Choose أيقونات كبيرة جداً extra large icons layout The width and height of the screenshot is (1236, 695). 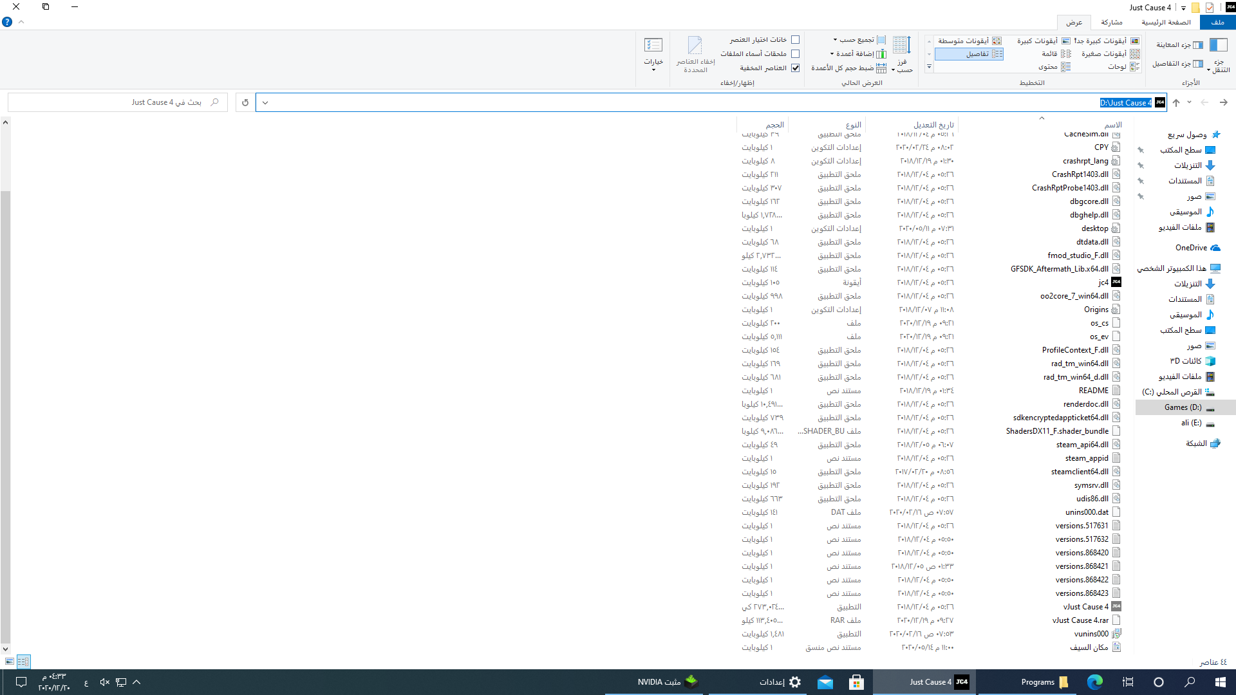click(x=1107, y=41)
